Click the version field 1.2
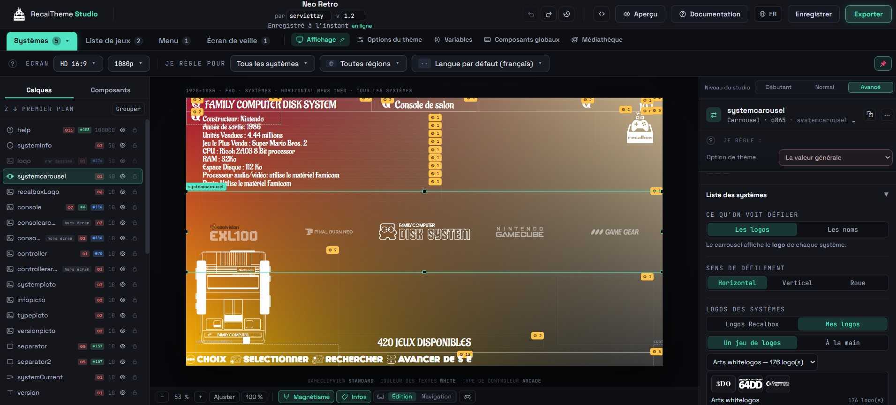The width and height of the screenshot is (896, 405). (353, 16)
